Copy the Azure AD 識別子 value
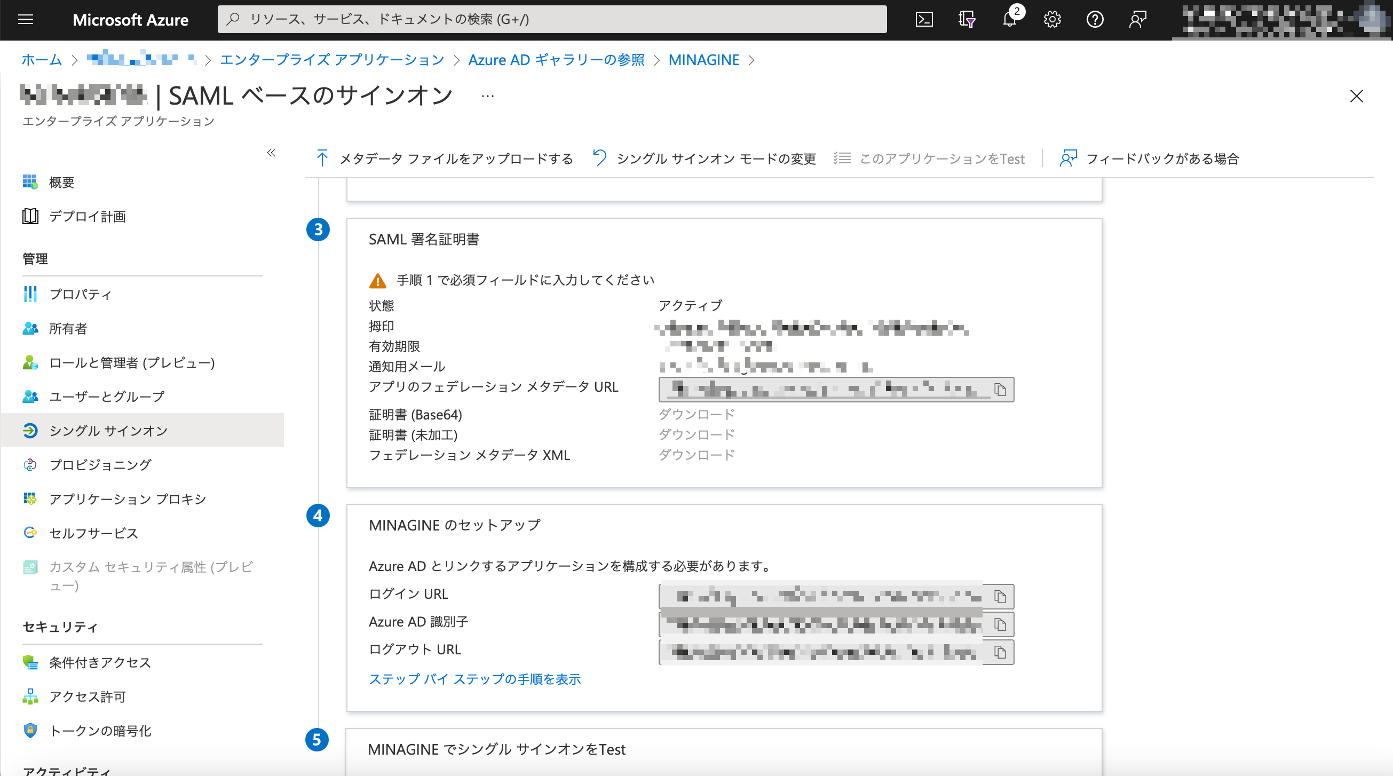This screenshot has width=1393, height=776. 1000,624
